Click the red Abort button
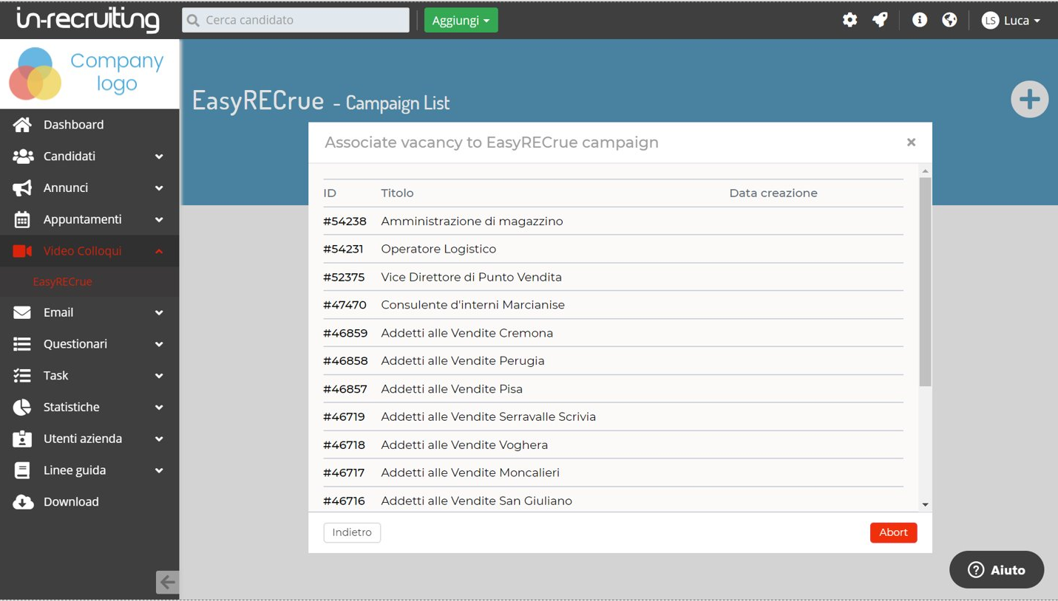 pyautogui.click(x=893, y=532)
